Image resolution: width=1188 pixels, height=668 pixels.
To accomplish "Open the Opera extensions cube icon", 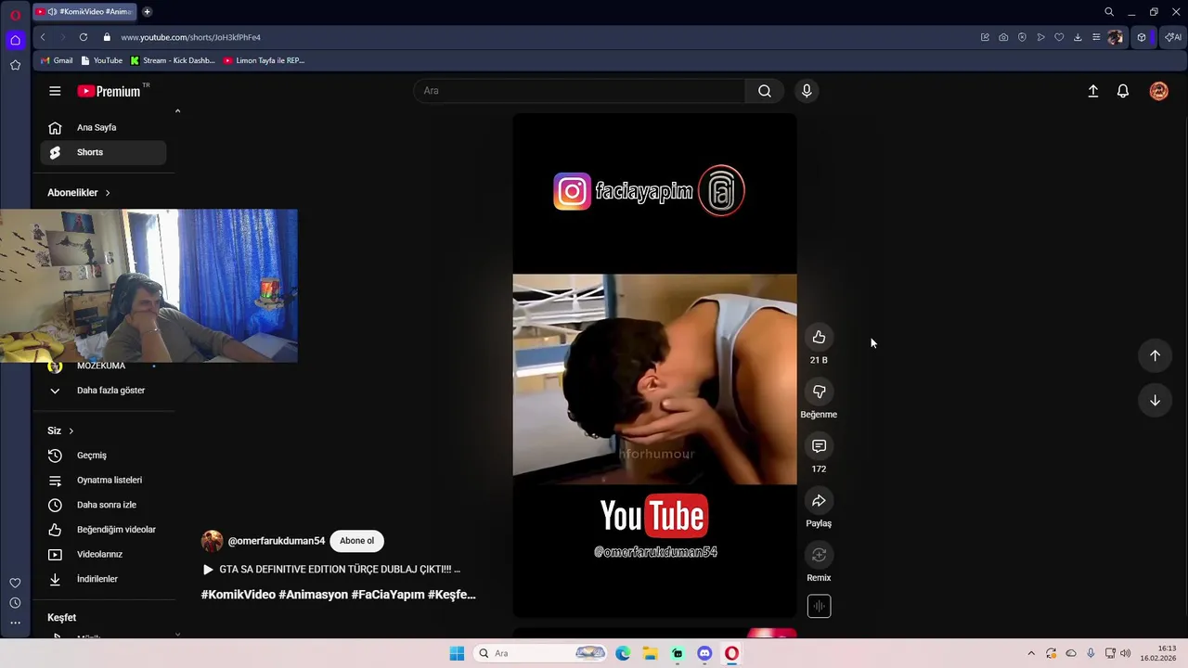I will click(1142, 37).
